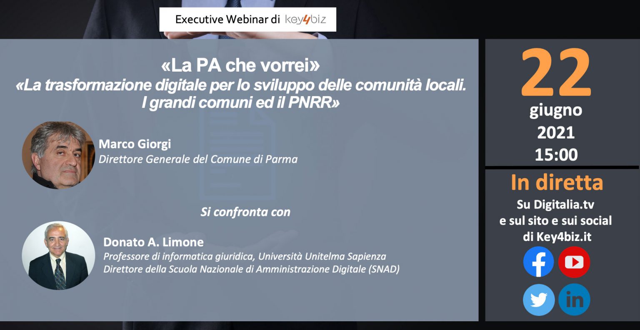
Task: Click the key4biz logo in header
Action: (305, 20)
